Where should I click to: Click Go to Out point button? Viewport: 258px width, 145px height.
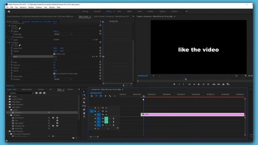(x=208, y=84)
